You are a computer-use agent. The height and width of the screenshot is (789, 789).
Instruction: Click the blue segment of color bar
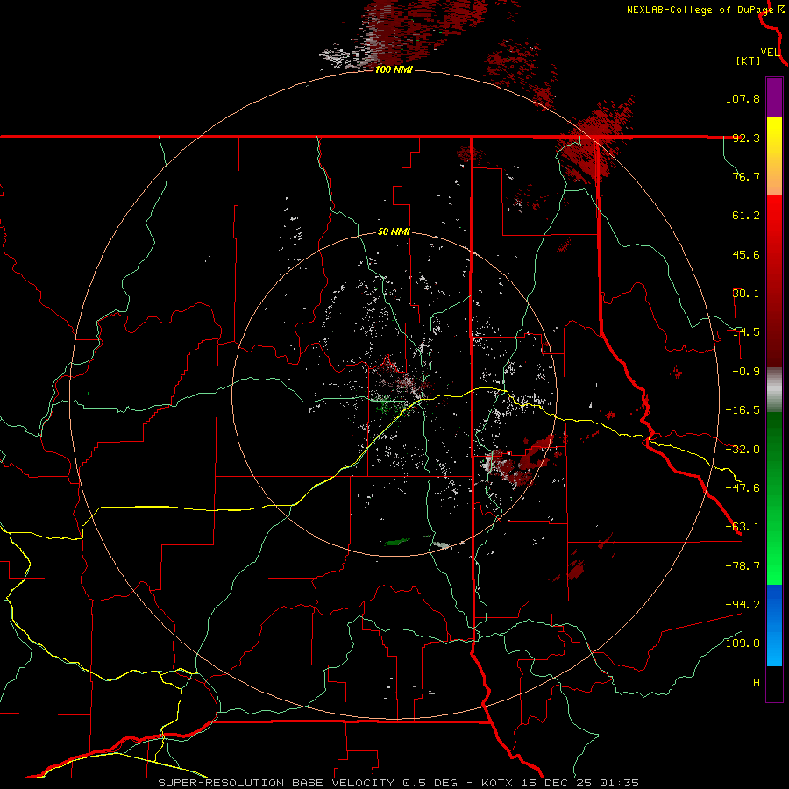point(774,625)
